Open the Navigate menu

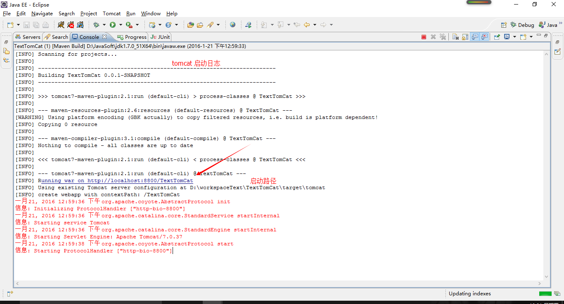click(42, 14)
